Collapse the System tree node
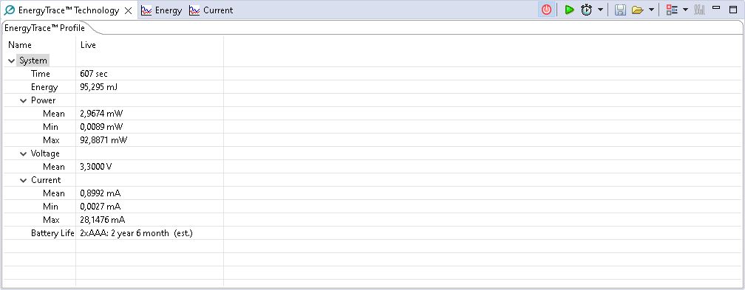This screenshot has width=745, height=290. 11,61
